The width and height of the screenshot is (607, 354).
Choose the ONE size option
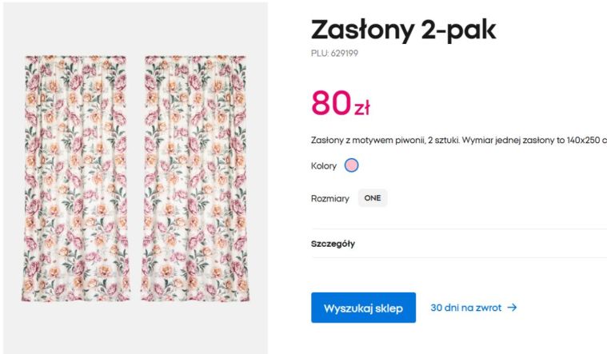coord(373,198)
